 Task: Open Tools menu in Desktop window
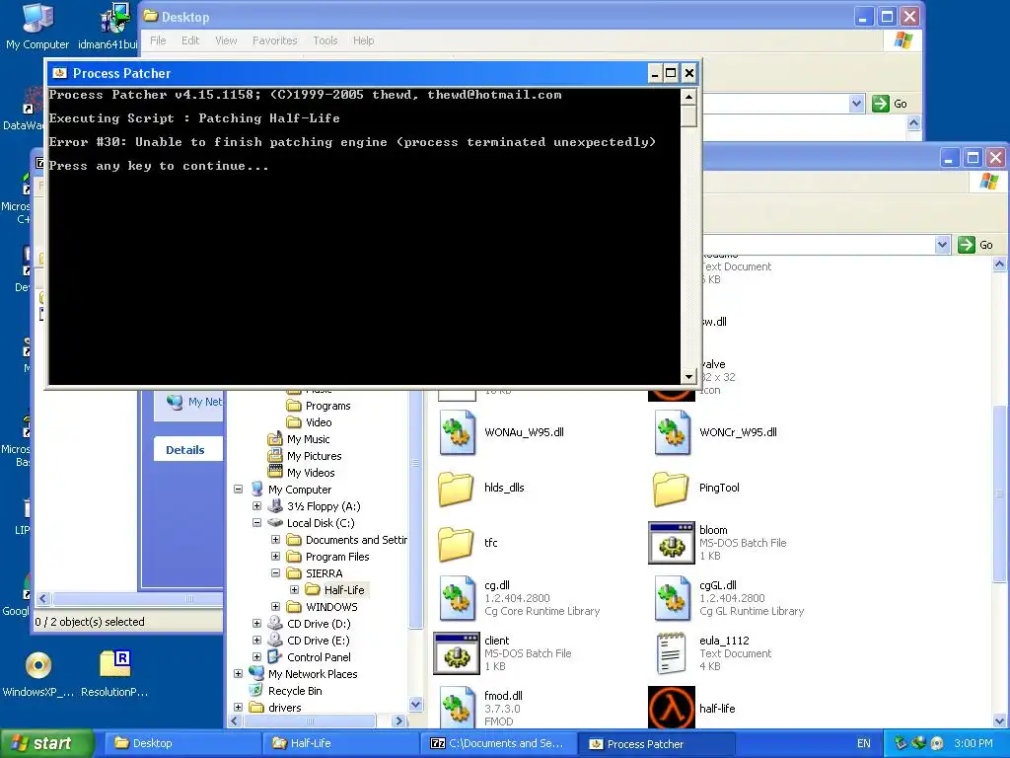(x=325, y=39)
